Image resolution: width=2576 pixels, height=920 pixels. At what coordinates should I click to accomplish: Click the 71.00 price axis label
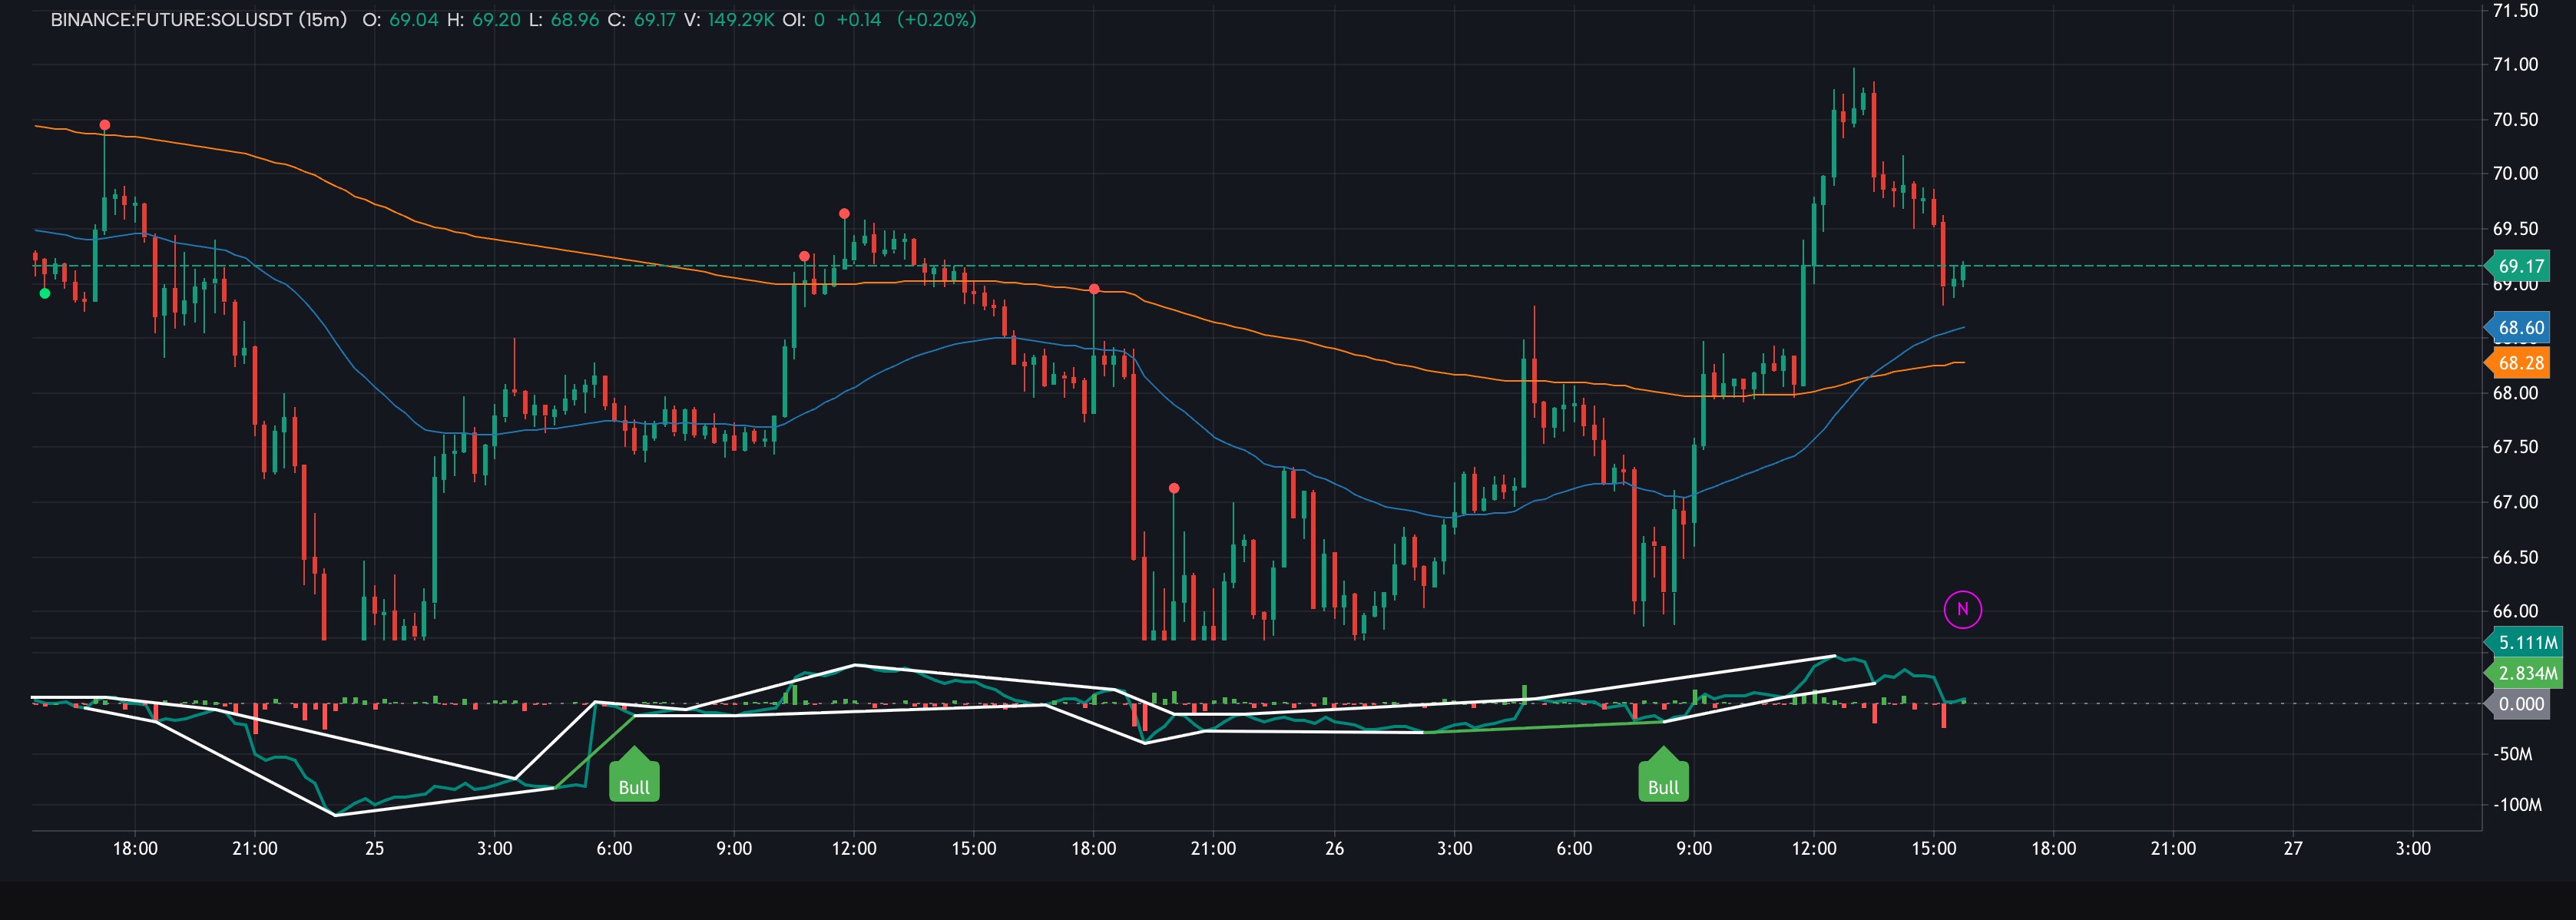click(2515, 64)
